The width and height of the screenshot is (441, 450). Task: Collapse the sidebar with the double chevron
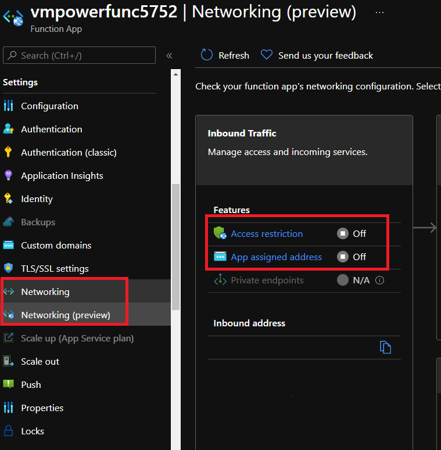(x=169, y=56)
